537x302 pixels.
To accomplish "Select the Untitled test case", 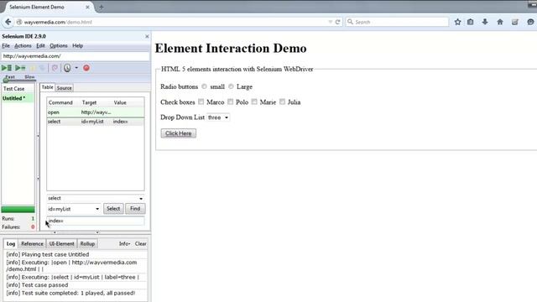I will 18,98.
